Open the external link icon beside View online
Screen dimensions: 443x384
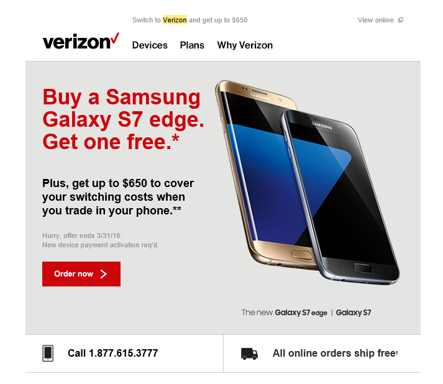coord(401,20)
